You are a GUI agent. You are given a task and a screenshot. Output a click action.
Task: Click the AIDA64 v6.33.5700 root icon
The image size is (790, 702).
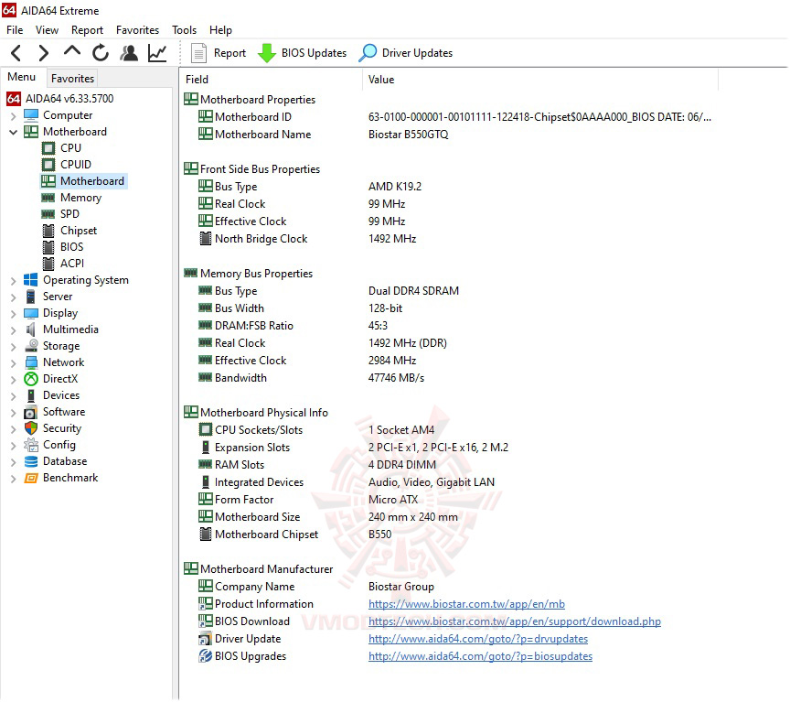click(14, 99)
